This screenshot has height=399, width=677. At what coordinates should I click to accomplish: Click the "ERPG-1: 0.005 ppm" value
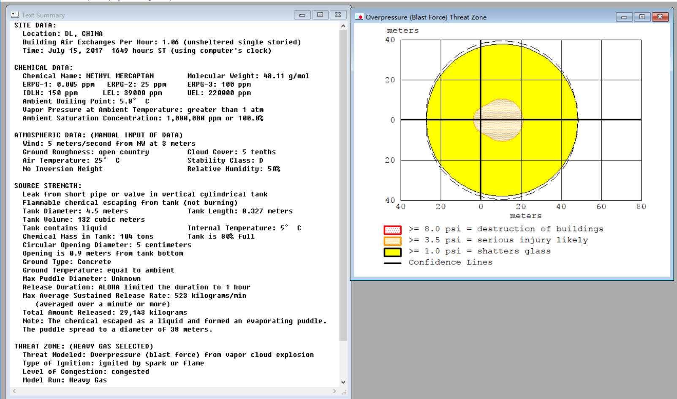pyautogui.click(x=59, y=84)
